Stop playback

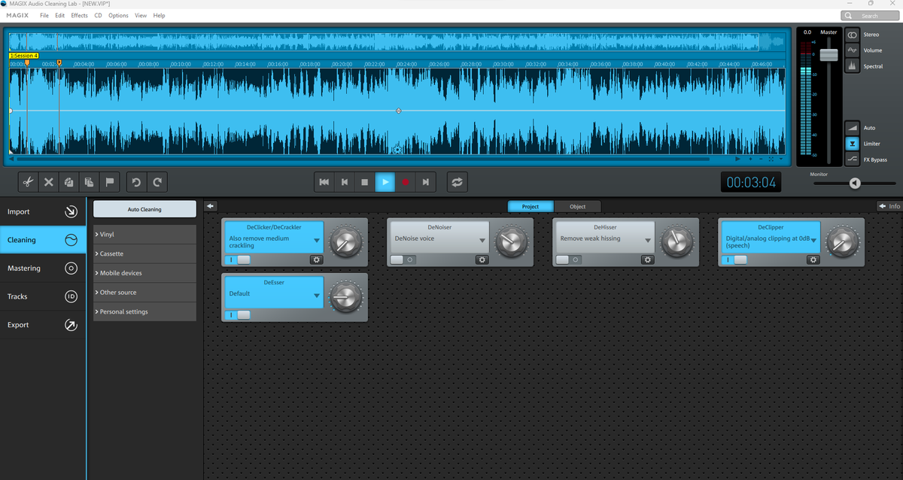(x=365, y=182)
